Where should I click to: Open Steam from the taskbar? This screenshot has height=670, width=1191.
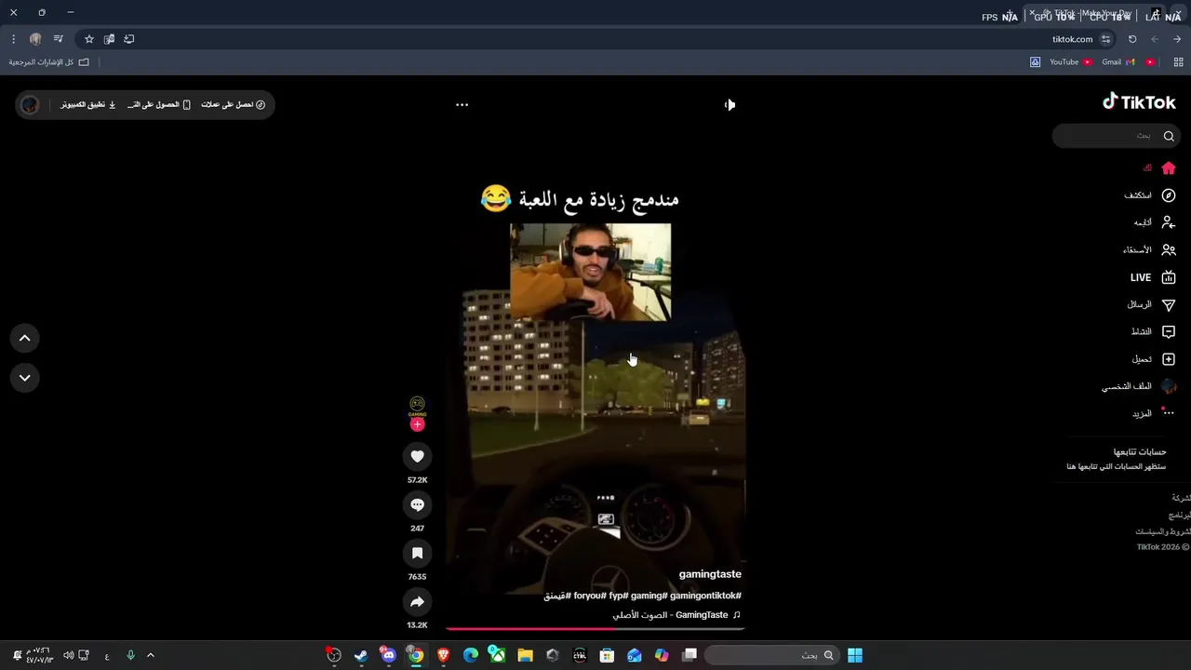361,655
